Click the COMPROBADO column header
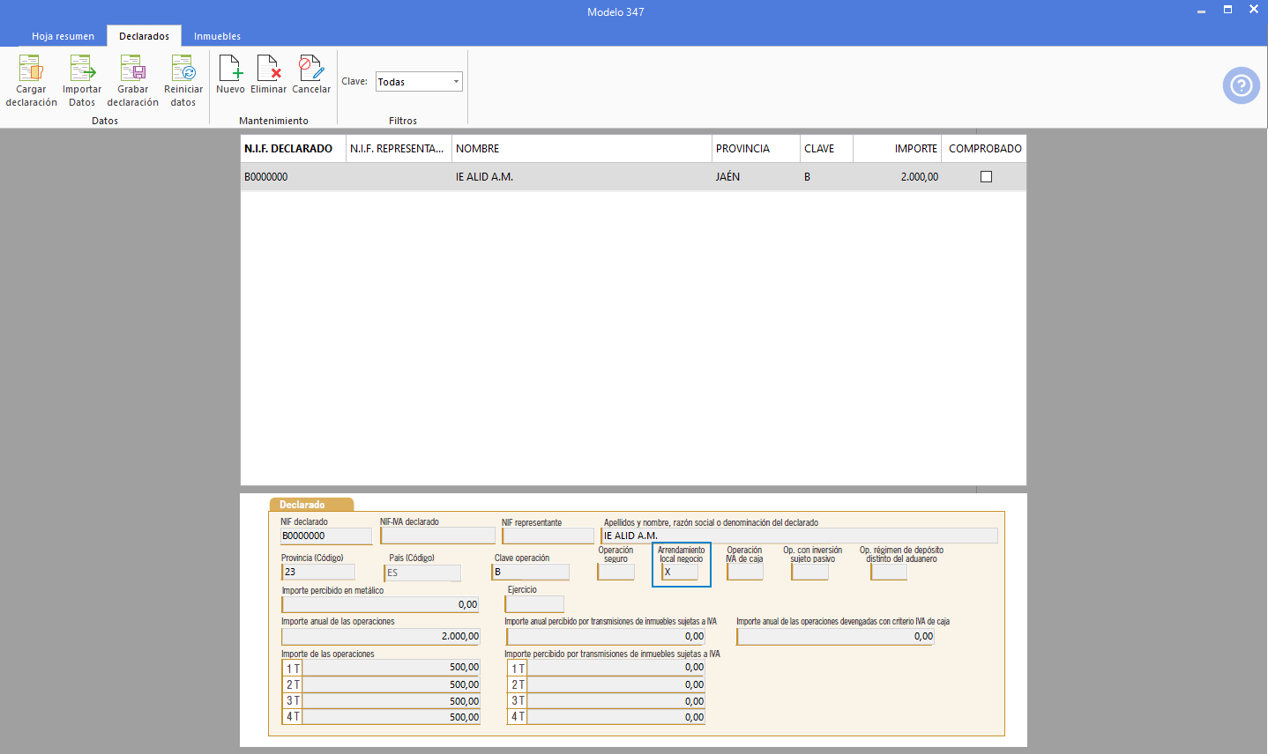Viewport: 1268px width, 754px height. tap(984, 149)
